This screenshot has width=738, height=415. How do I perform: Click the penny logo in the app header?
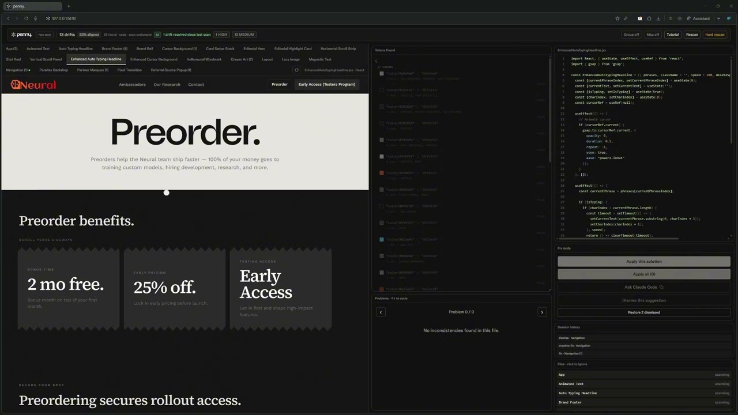[x=21, y=35]
